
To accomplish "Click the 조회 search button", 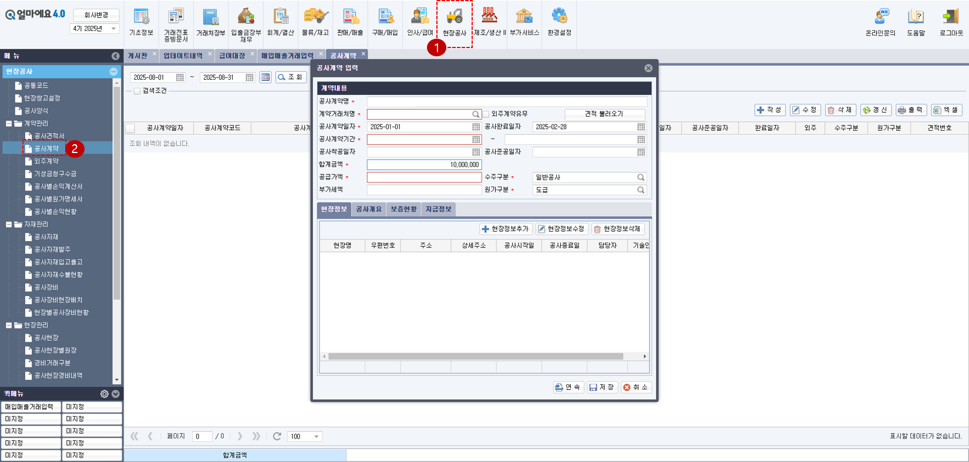I will click(x=291, y=77).
